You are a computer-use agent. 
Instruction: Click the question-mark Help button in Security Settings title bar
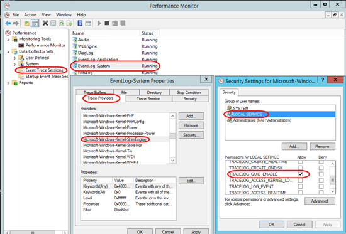[323, 80]
